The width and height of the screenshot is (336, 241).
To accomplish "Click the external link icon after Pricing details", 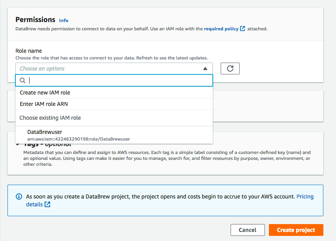I will point(47,204).
